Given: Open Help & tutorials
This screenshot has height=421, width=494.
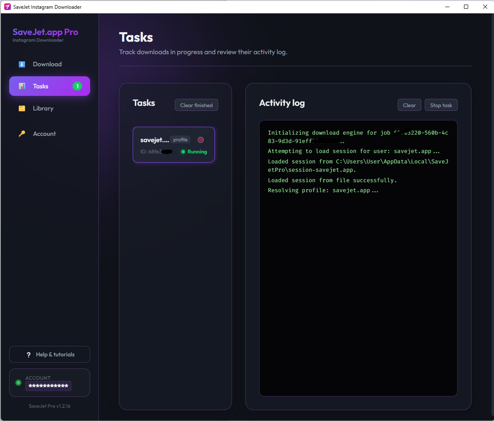Looking at the screenshot, I should tap(50, 354).
